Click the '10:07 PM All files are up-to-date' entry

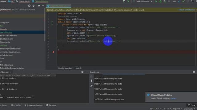point(109,99)
